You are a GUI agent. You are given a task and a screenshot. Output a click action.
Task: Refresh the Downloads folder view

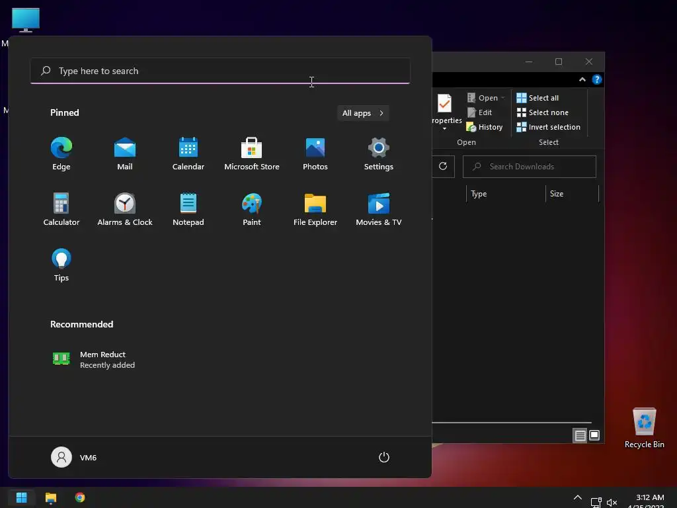443,166
